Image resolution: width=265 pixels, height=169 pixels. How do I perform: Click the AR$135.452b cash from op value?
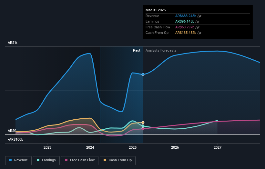pos(186,33)
